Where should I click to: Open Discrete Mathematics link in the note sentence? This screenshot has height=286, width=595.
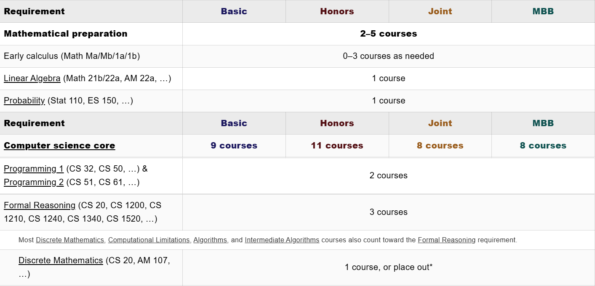69,240
